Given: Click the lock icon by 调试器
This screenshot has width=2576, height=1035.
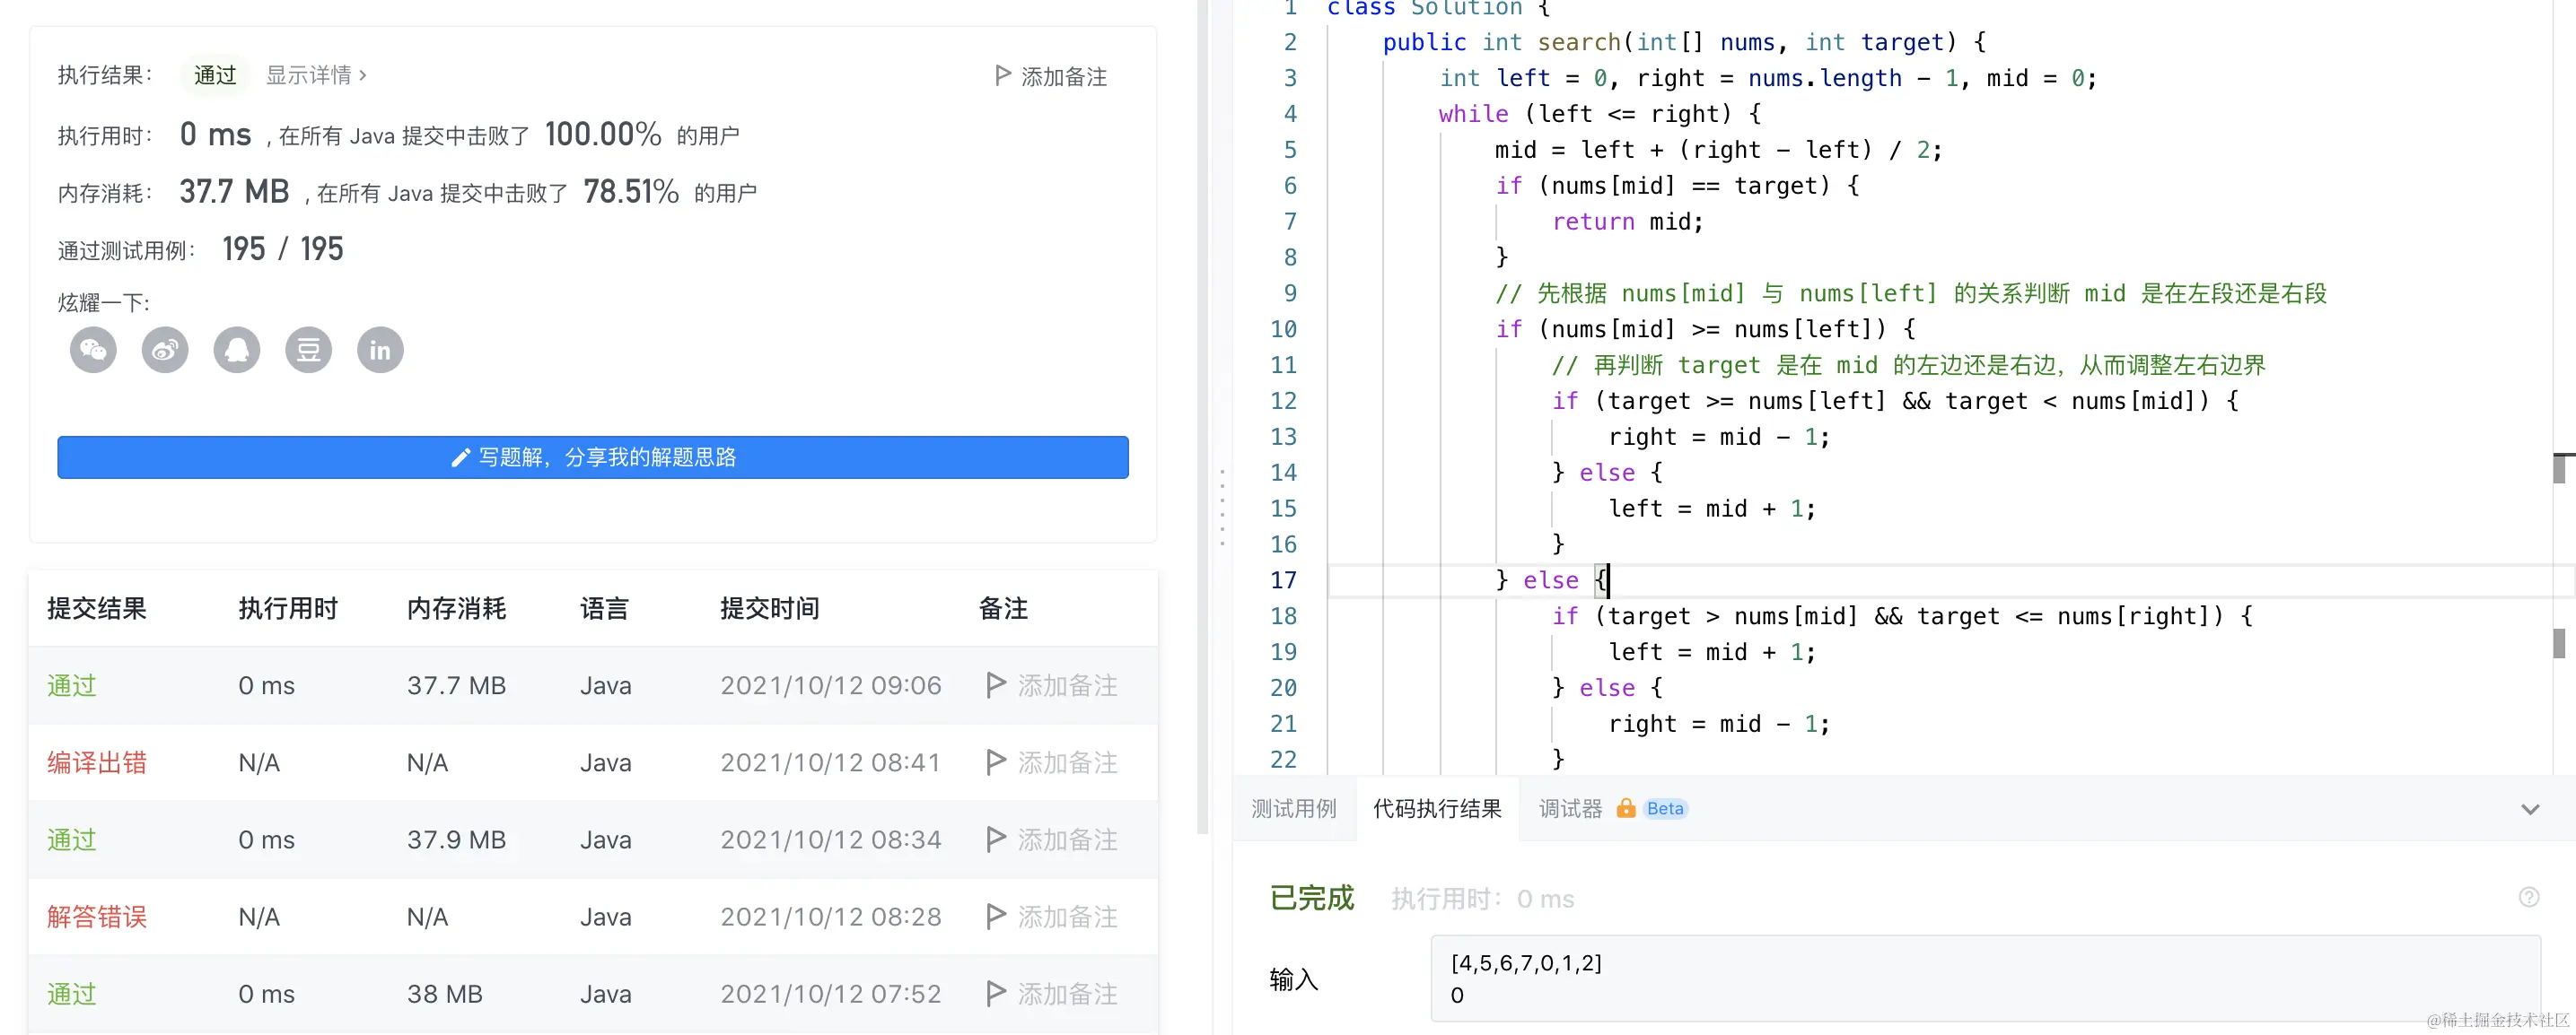Looking at the screenshot, I should point(1626,808).
